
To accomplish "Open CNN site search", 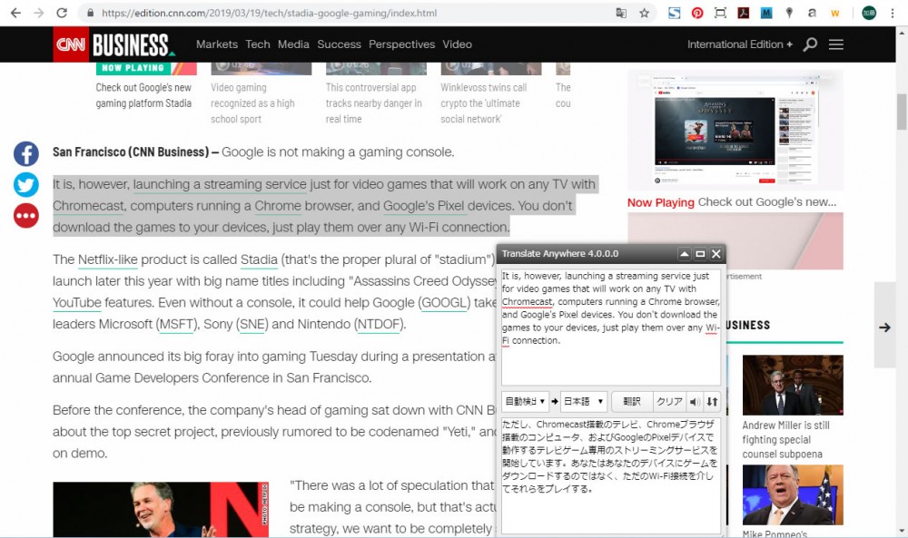I will pyautogui.click(x=810, y=44).
